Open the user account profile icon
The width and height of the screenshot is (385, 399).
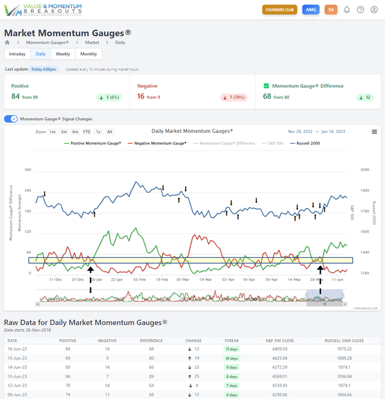[374, 10]
